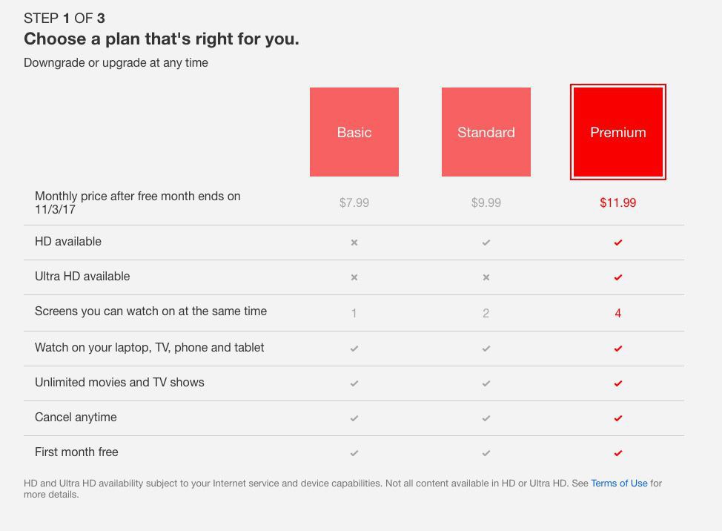
Task: Click the $9.99 Standard monthly price
Action: pyautogui.click(x=486, y=202)
